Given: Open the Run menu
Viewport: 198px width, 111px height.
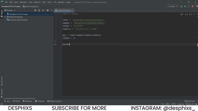Looking at the screenshot, I should click(44, 2).
